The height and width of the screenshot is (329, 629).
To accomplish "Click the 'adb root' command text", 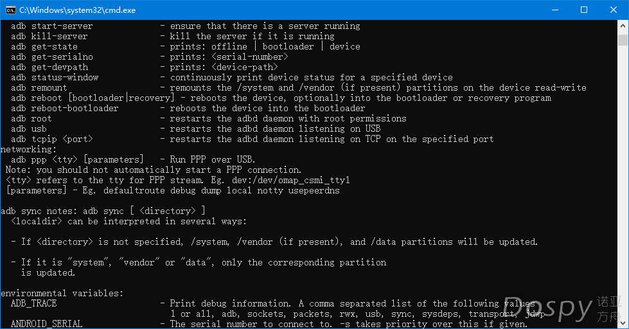I will [31, 119].
